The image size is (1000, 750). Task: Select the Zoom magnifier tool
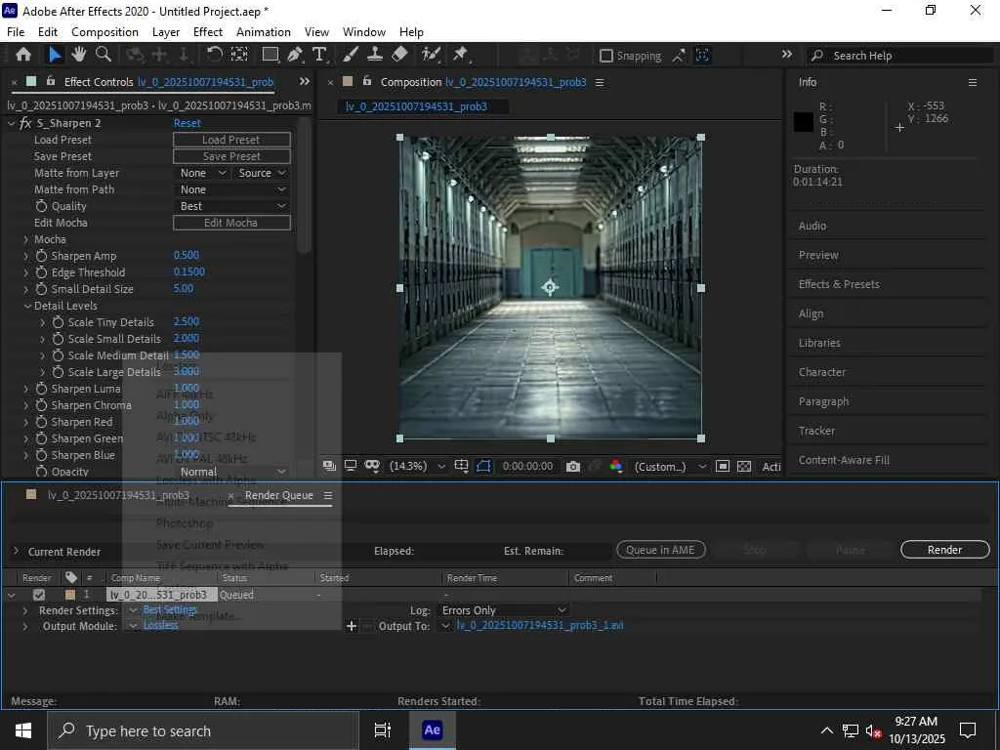tap(101, 55)
